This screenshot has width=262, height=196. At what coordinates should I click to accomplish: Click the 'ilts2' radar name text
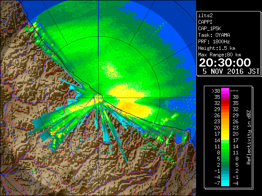(x=206, y=16)
